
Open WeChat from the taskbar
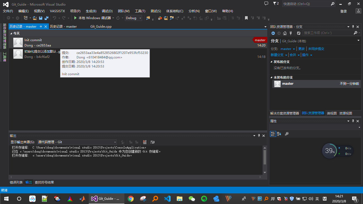192,198
